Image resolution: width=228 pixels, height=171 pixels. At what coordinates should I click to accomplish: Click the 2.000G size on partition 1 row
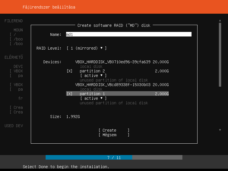(x=162, y=94)
